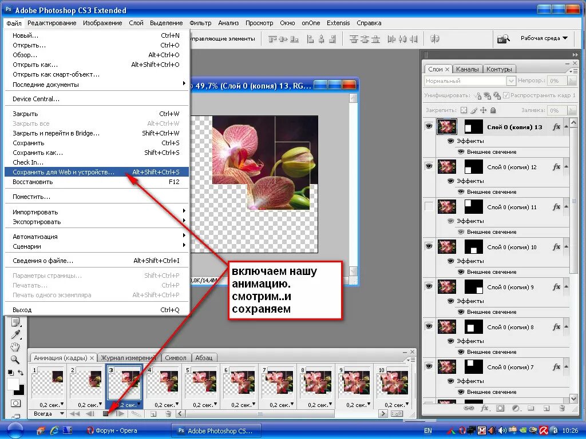Open Layers panel flyout menu
Screen dimensions: 586x439
click(x=573, y=70)
